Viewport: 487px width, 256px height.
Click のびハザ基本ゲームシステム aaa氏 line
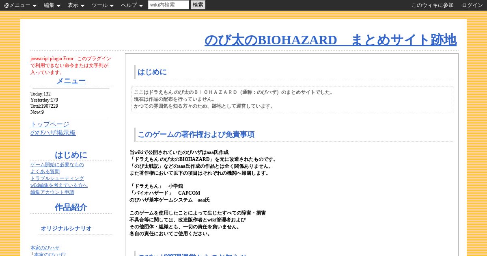pyautogui.click(x=170, y=200)
